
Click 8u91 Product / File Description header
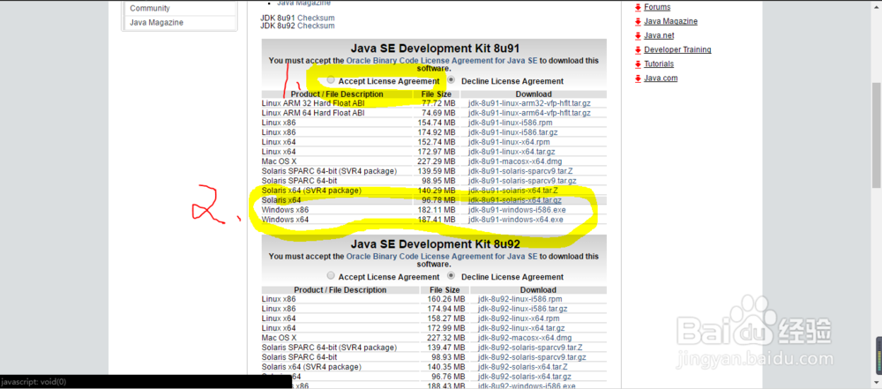[x=337, y=94]
